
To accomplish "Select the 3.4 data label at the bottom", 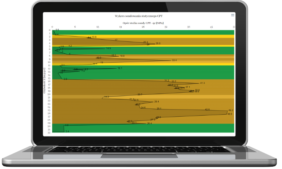I will point(67,131).
